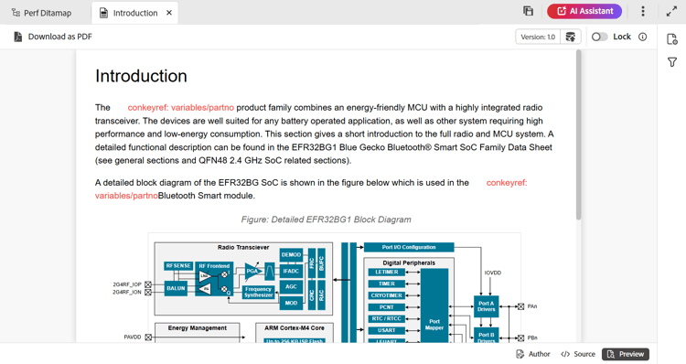Switch to Source view
686x364 pixels.
(x=578, y=354)
